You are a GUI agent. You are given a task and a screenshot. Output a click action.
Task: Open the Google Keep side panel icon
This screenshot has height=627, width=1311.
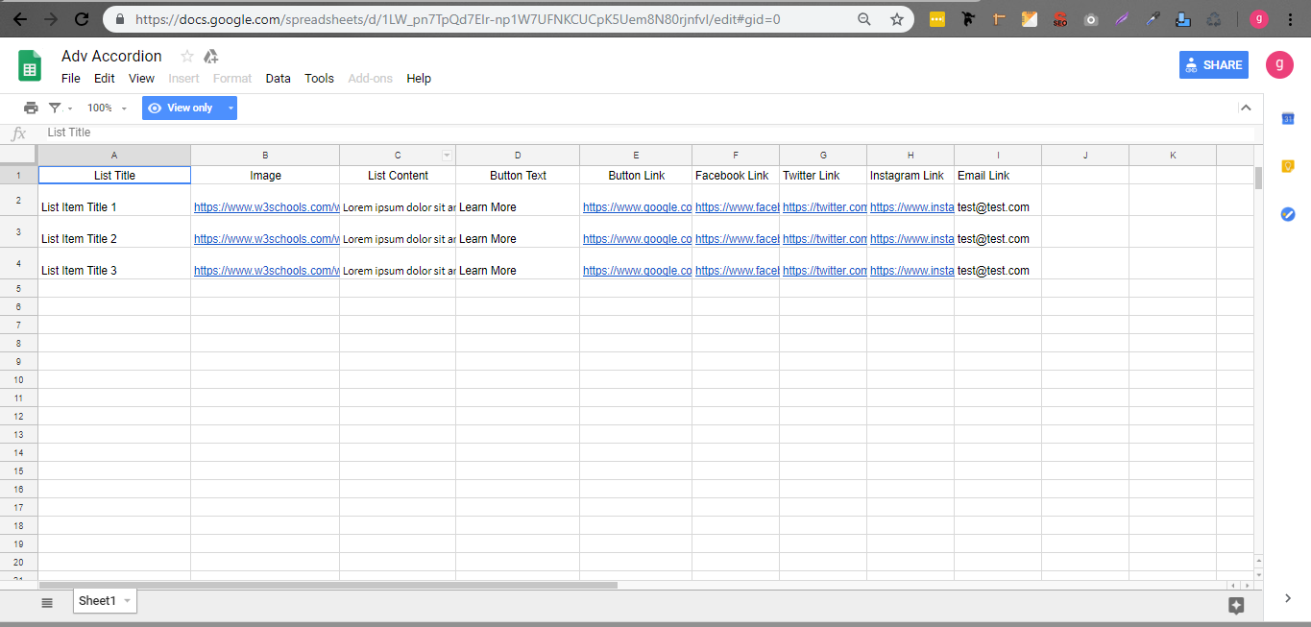(1288, 166)
